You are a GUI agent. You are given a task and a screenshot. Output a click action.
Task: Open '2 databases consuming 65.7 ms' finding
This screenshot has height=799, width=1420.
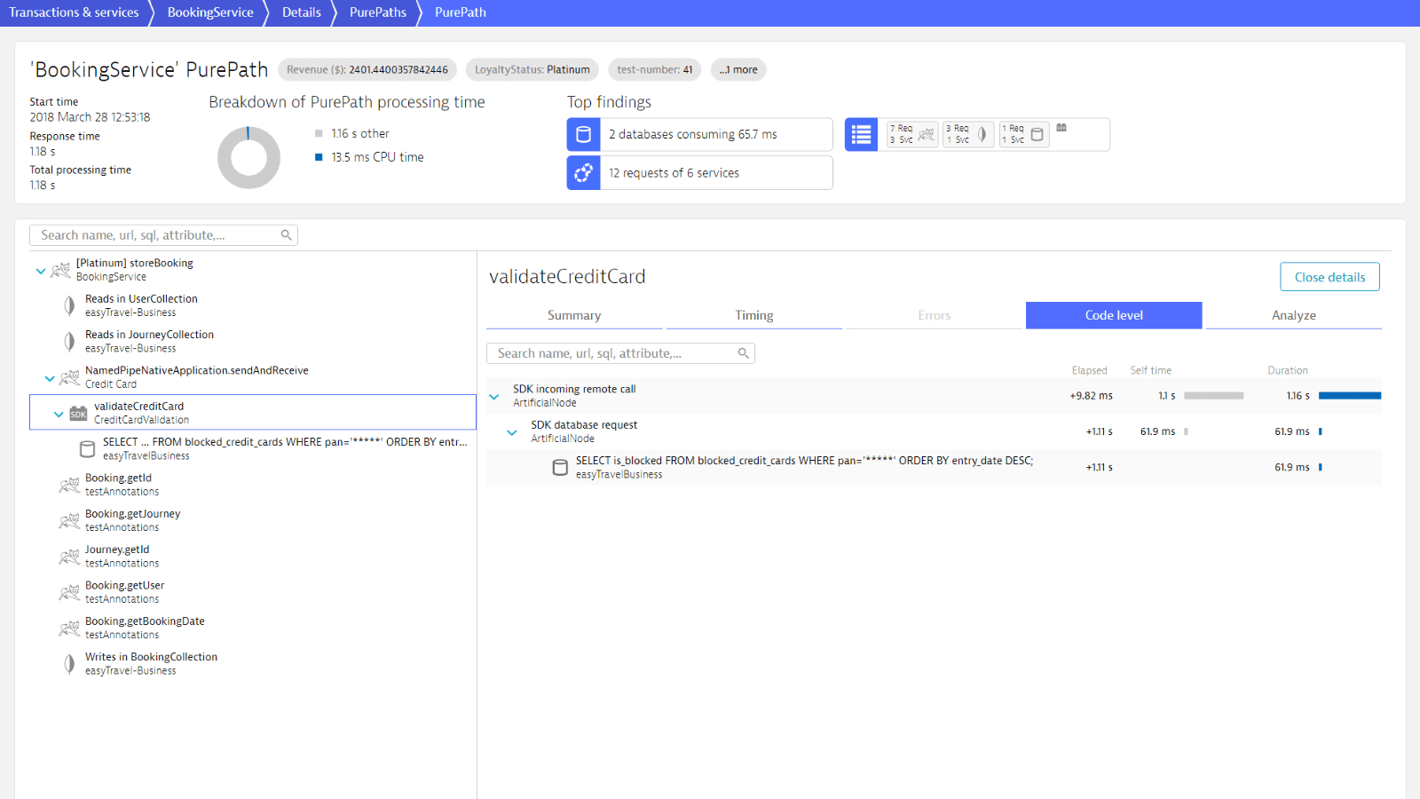pyautogui.click(x=700, y=135)
